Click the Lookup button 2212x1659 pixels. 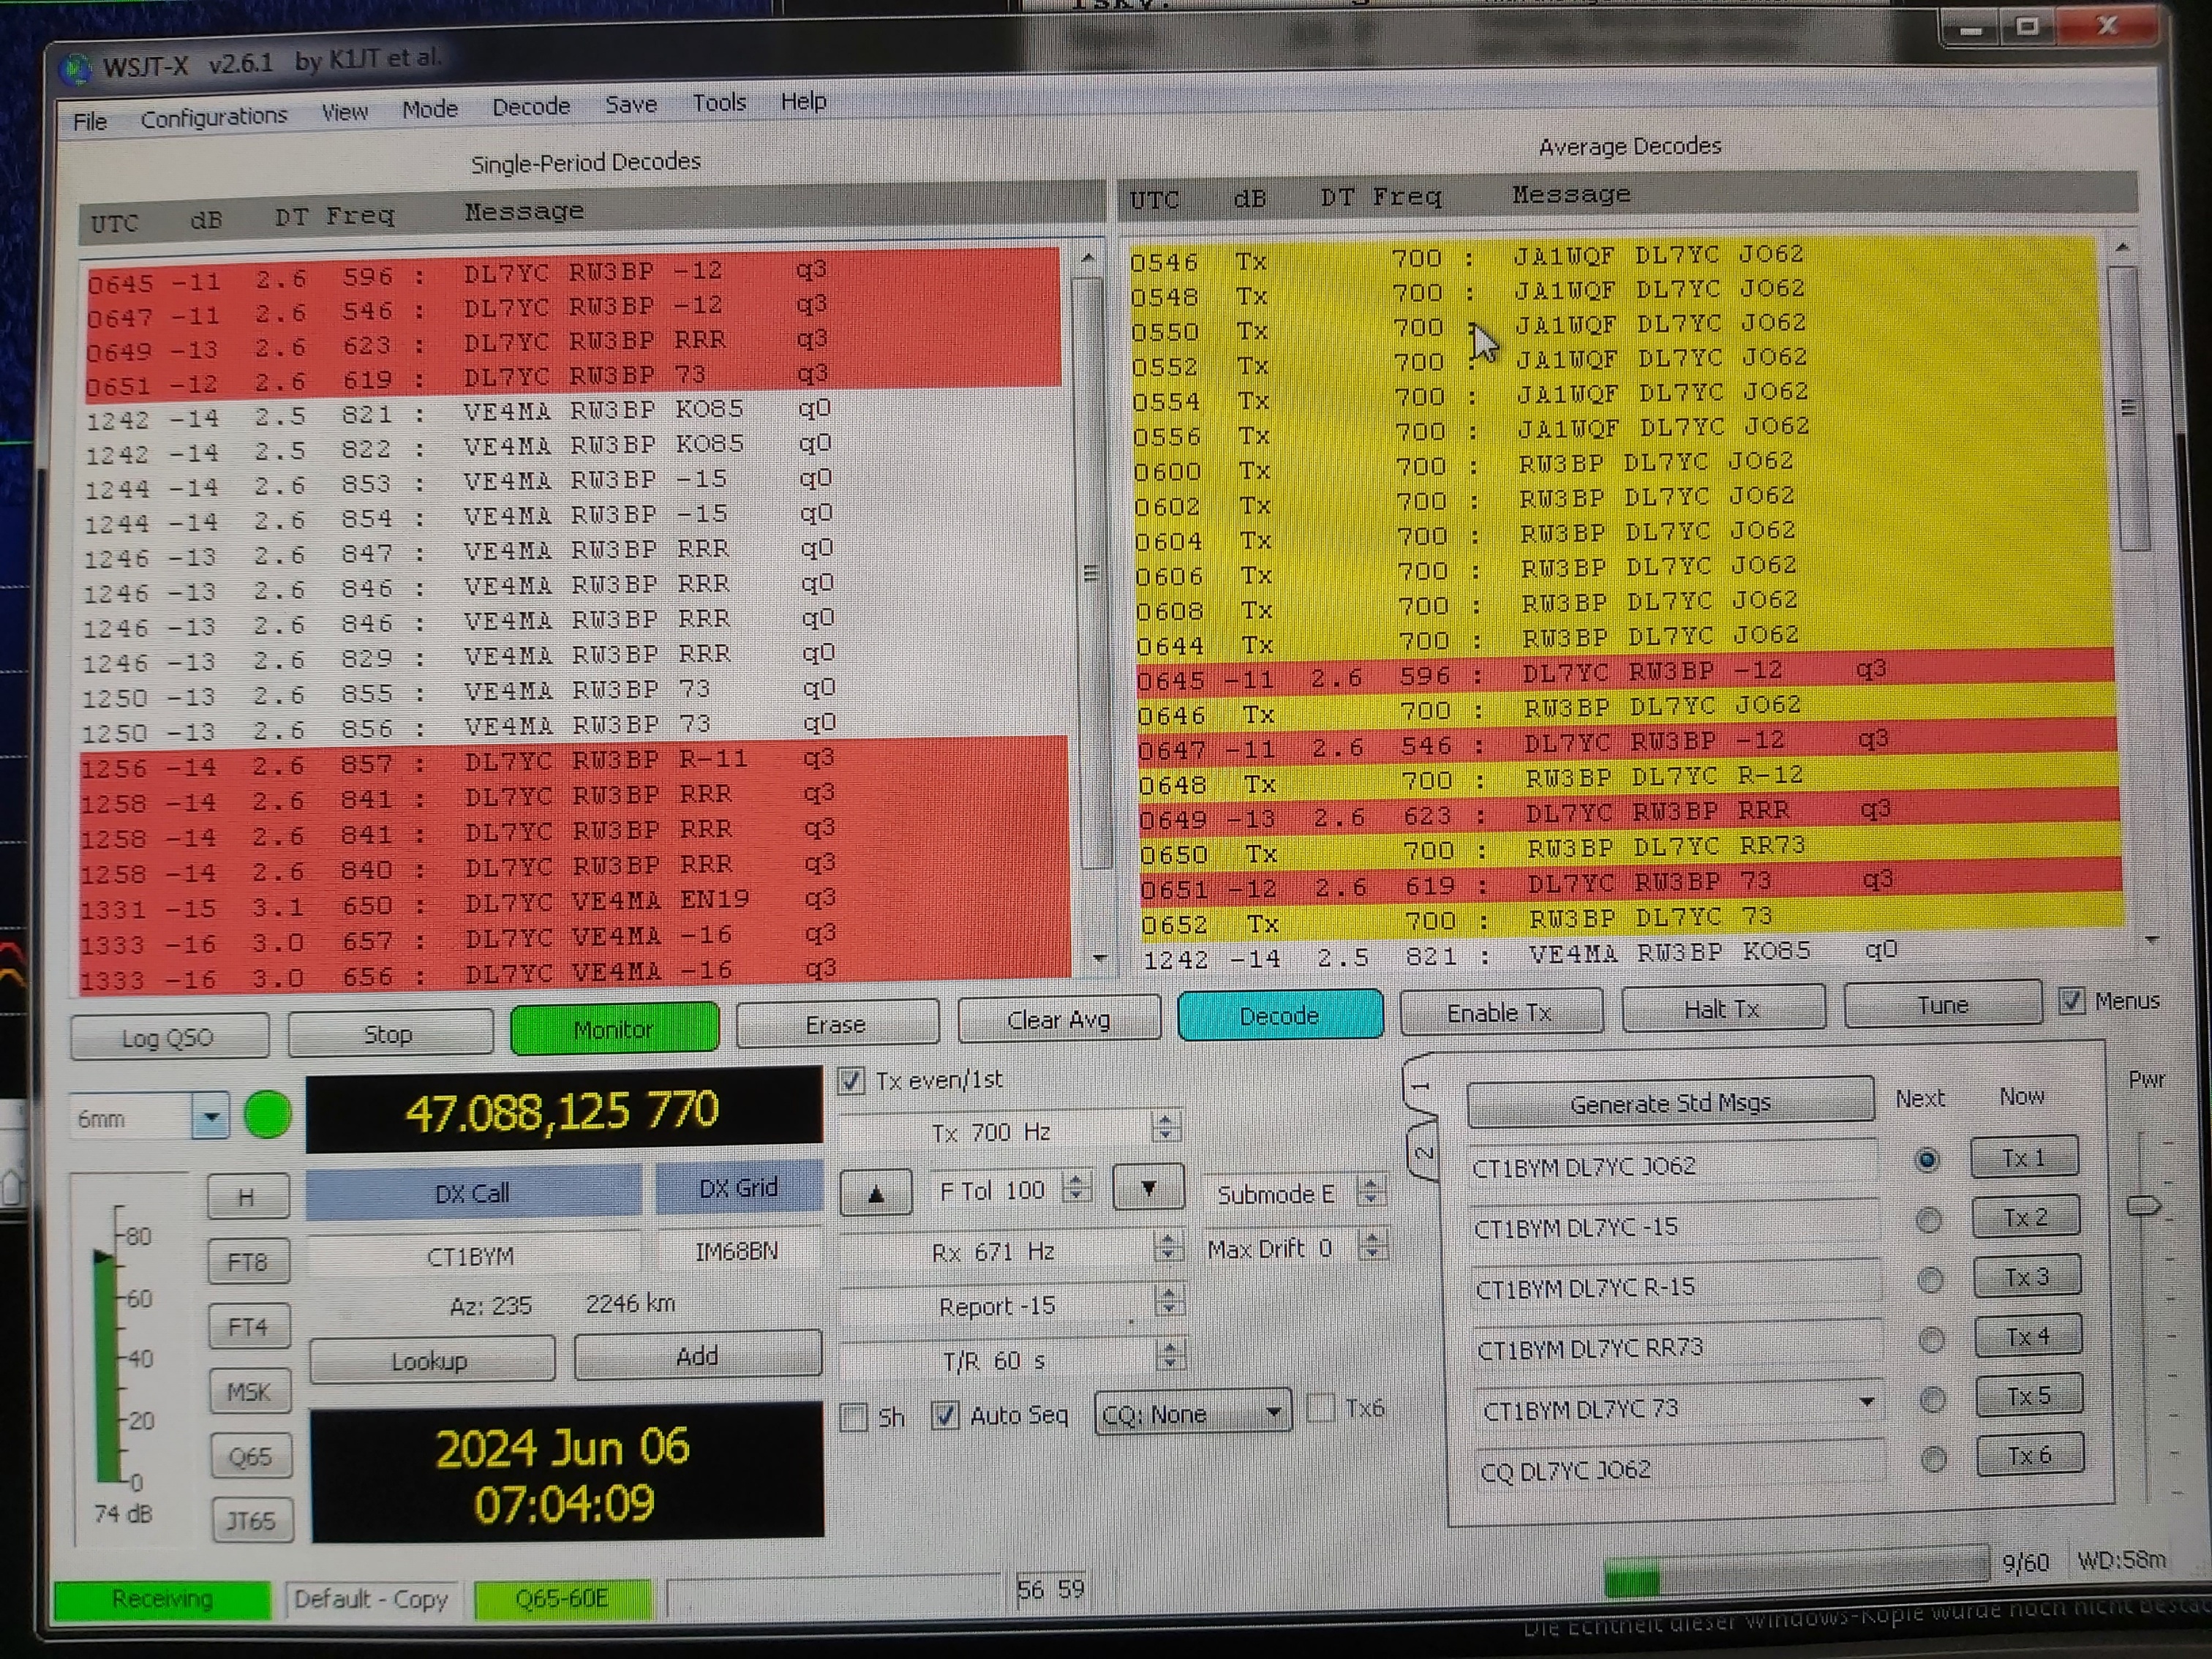point(431,1361)
